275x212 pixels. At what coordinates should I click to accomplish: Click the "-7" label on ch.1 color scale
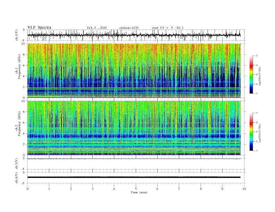pyautogui.click(x=256, y=94)
